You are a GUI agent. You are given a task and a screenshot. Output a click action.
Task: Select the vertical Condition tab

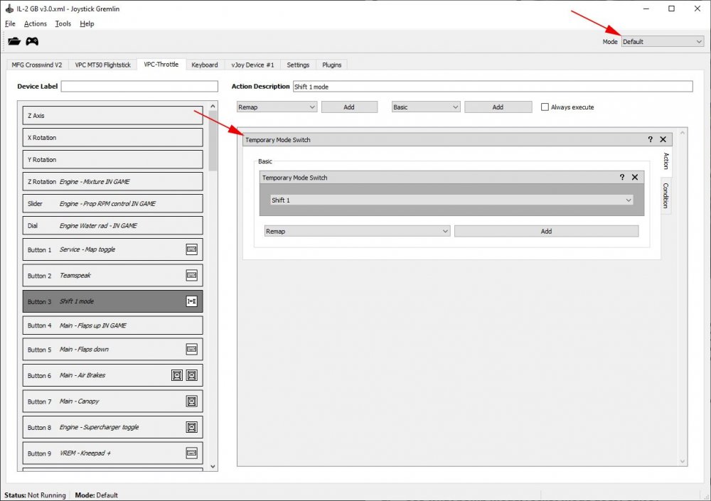click(665, 195)
